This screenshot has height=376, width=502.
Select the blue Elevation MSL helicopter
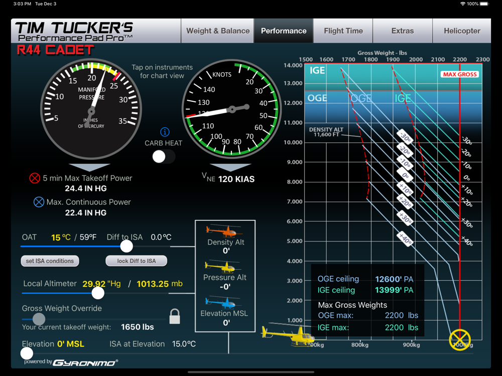coord(223,302)
